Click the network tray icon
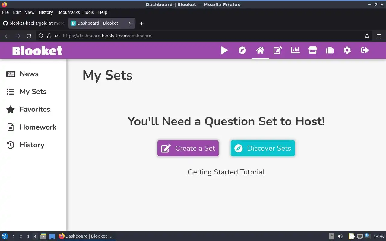 [359, 236]
